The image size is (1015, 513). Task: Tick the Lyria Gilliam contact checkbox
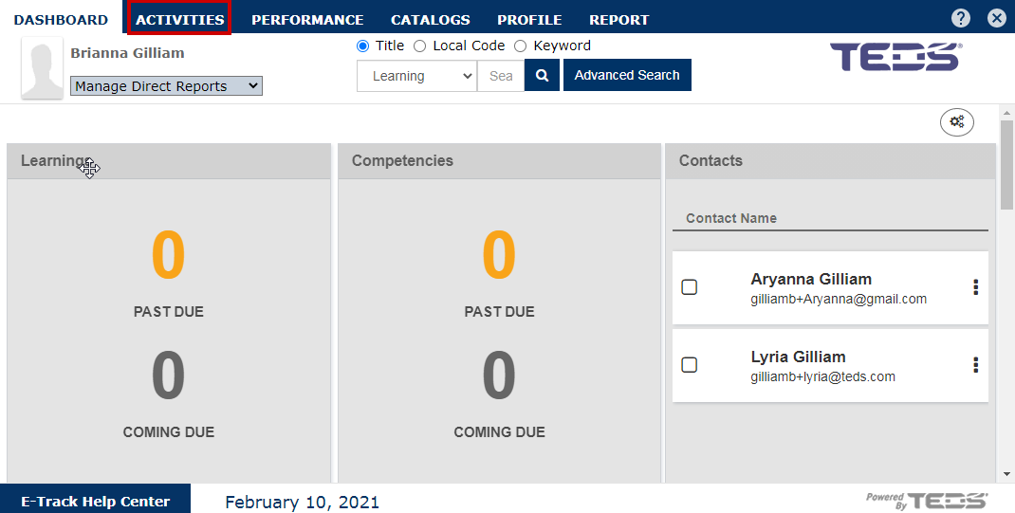coord(690,365)
